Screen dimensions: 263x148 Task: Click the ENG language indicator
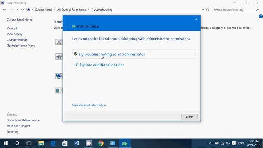click(x=241, y=143)
